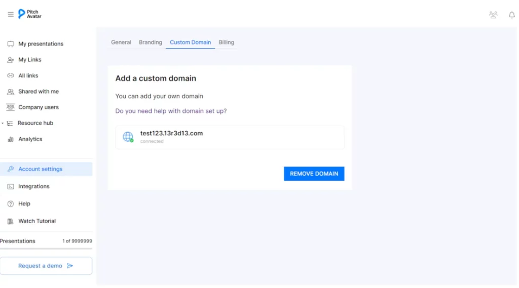
Task: Open Shared with me
Action: 39,92
